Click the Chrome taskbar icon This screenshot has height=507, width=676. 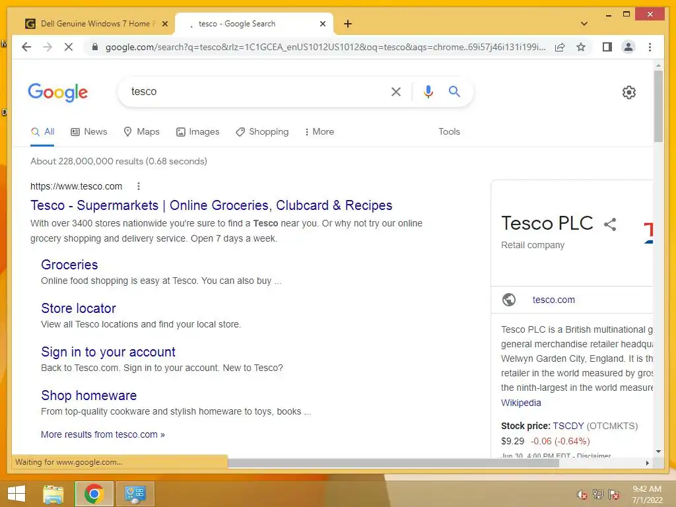click(94, 494)
